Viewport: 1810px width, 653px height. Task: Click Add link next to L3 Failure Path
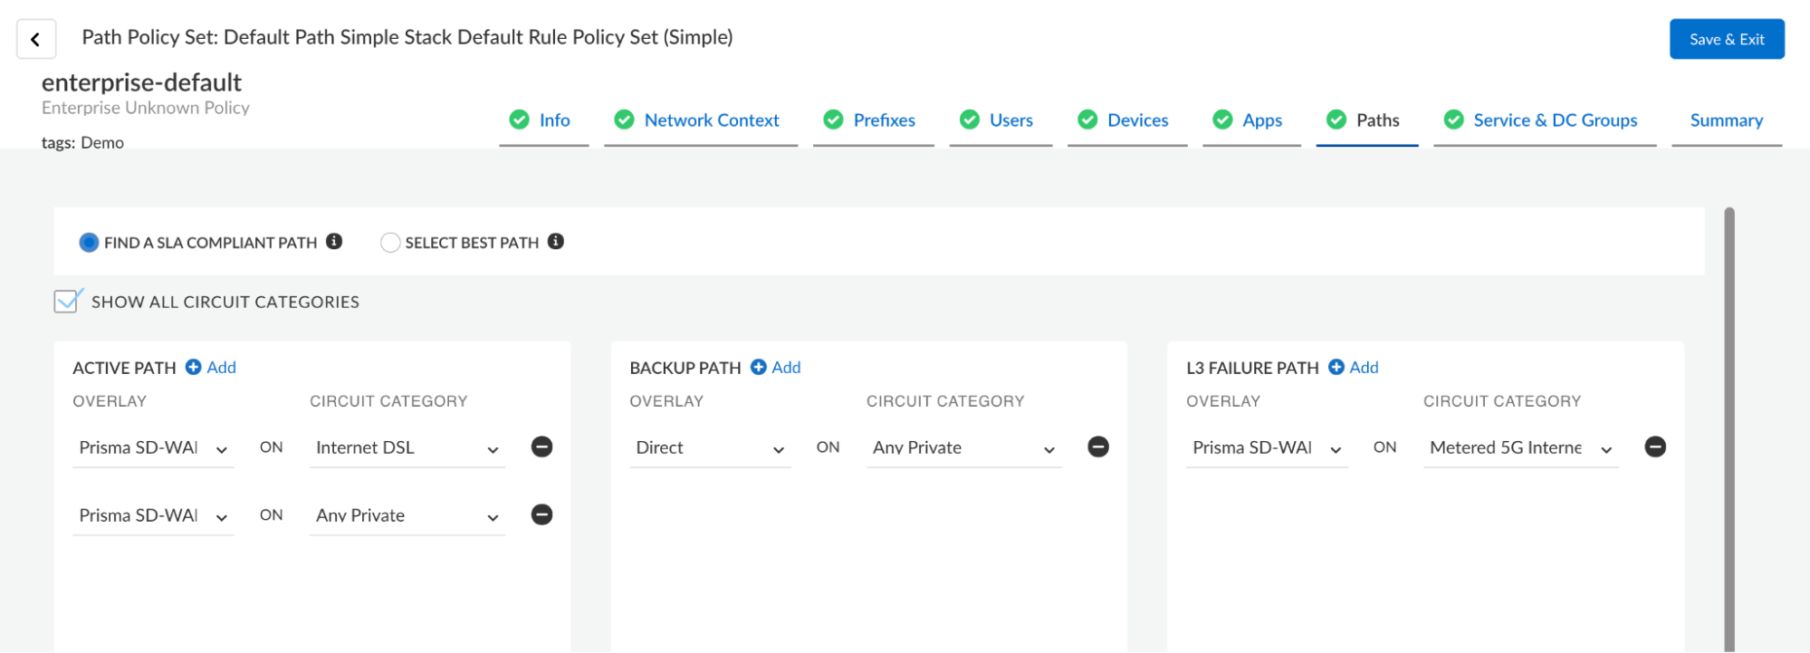[x=1364, y=367]
